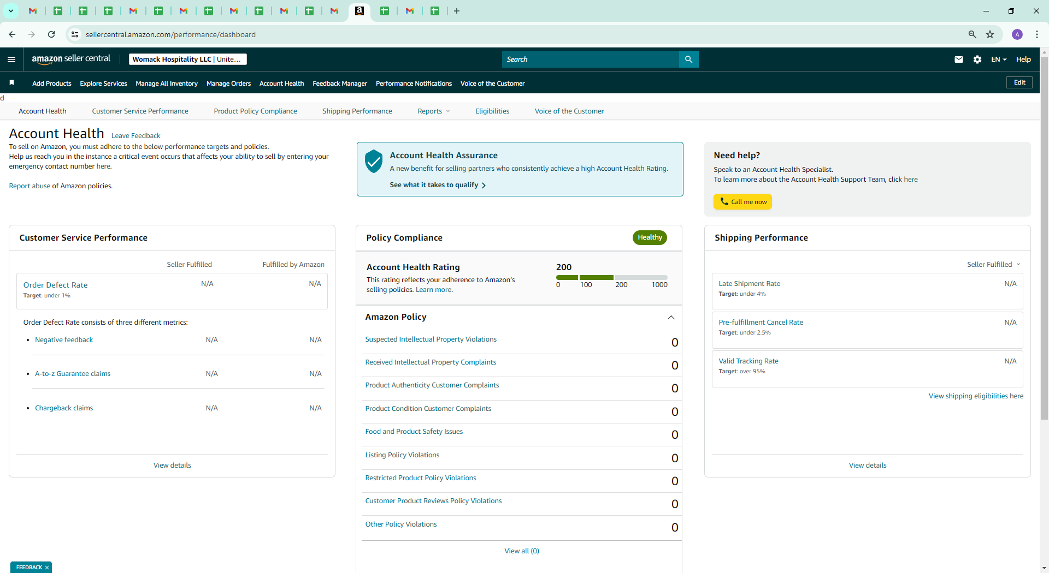The width and height of the screenshot is (1049, 573).
Task: Open the Seller Fulfilled dropdown in Shipping Performance
Action: (x=993, y=265)
